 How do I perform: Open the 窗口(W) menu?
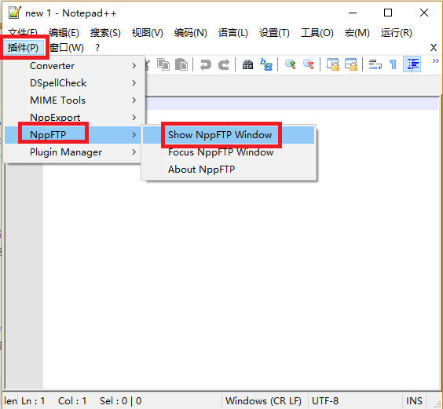point(67,47)
